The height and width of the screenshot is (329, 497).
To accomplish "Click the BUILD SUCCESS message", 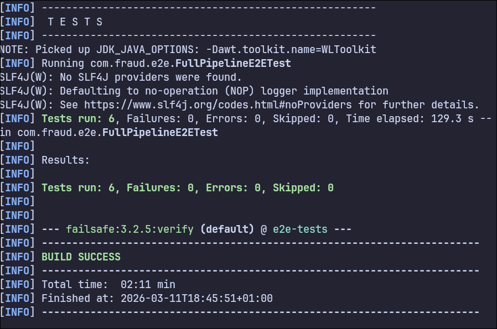I will pos(81,257).
